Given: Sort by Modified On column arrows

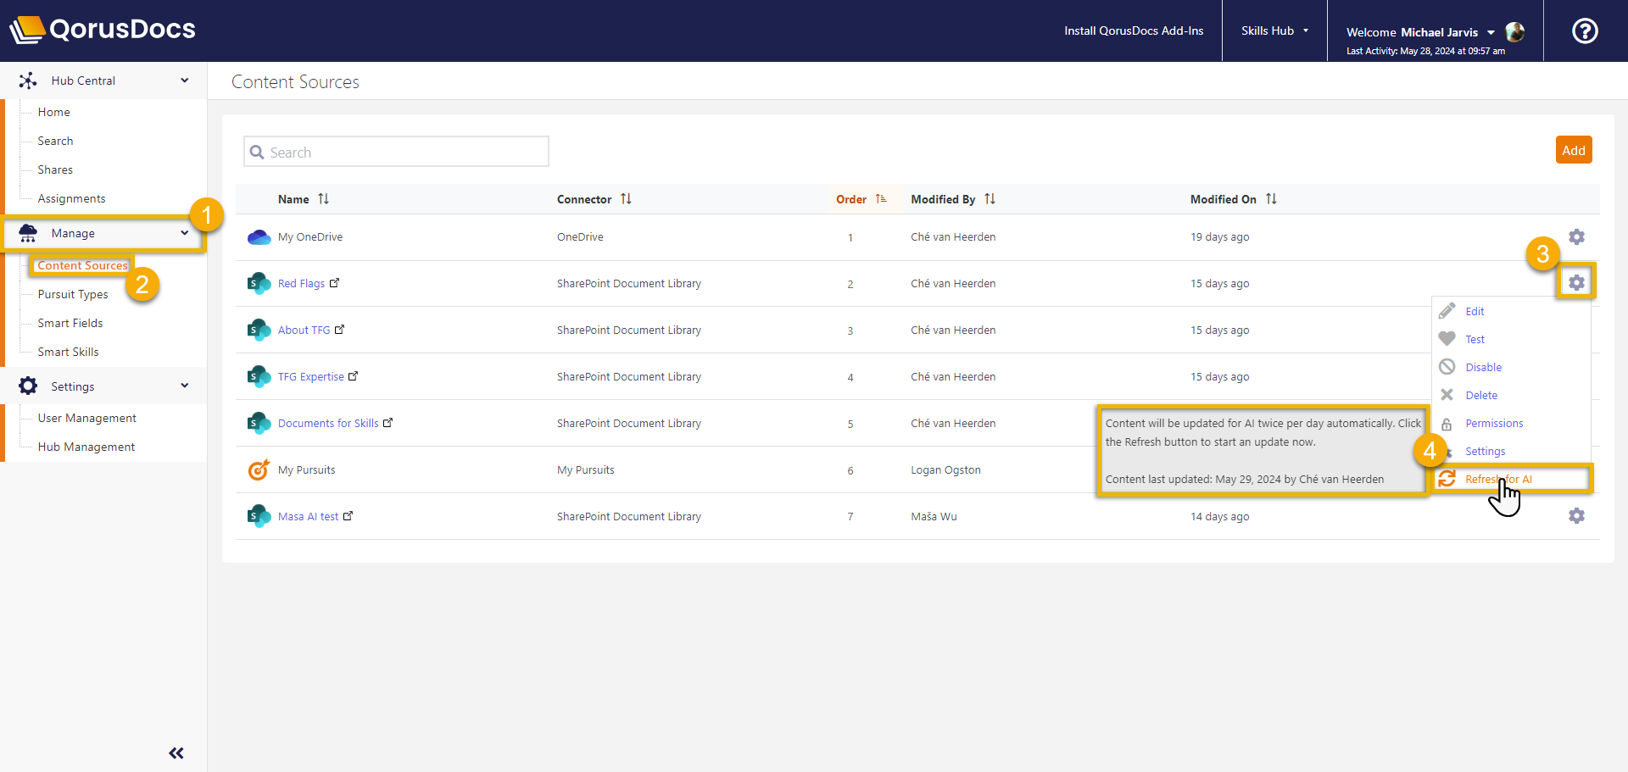Looking at the screenshot, I should pyautogui.click(x=1271, y=199).
